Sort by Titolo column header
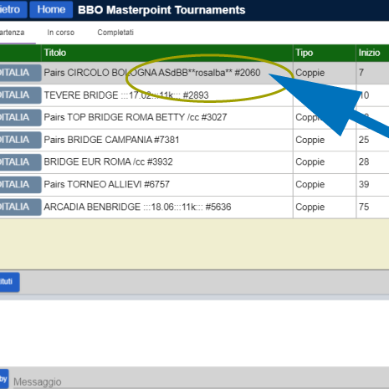Screen dimensions: 389x389 [x=55, y=53]
